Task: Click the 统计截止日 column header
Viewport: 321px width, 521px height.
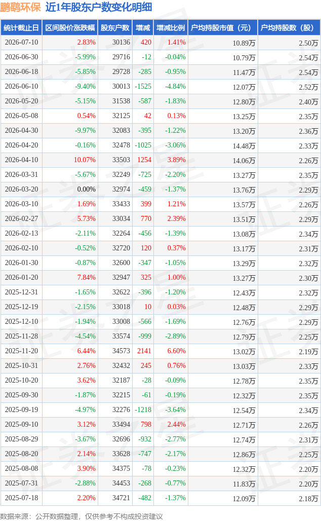Action: (21, 28)
